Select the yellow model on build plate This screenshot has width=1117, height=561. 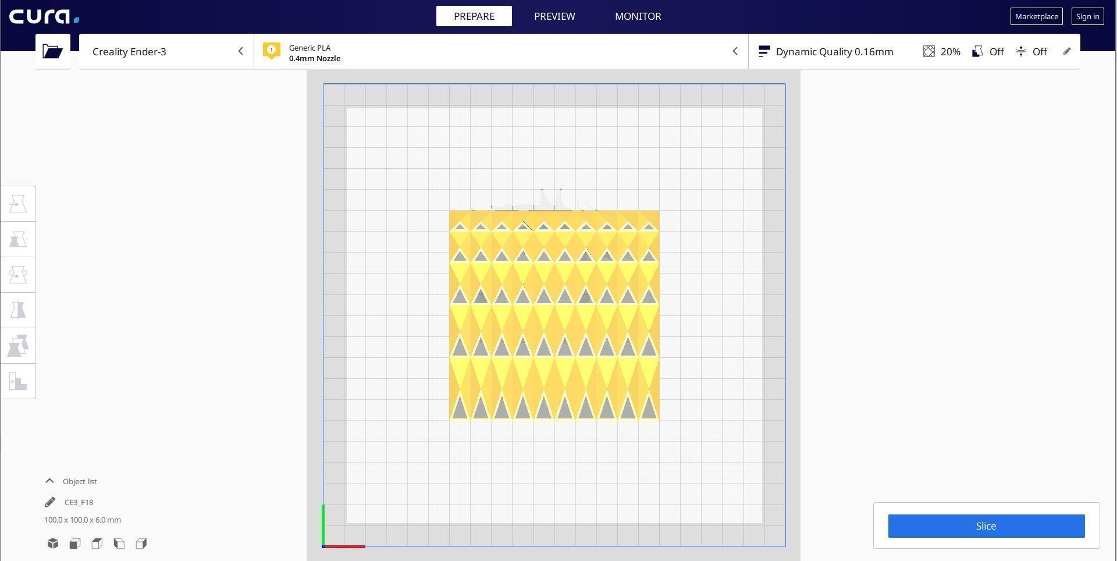554,315
